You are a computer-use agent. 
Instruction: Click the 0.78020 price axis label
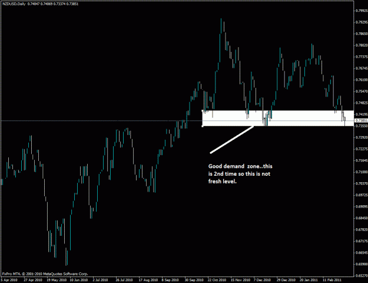(x=362, y=45)
